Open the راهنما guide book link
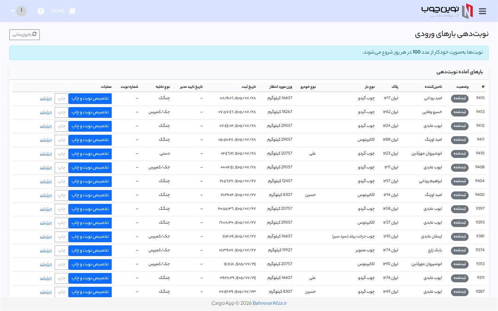The width and height of the screenshot is (498, 311). (64, 11)
